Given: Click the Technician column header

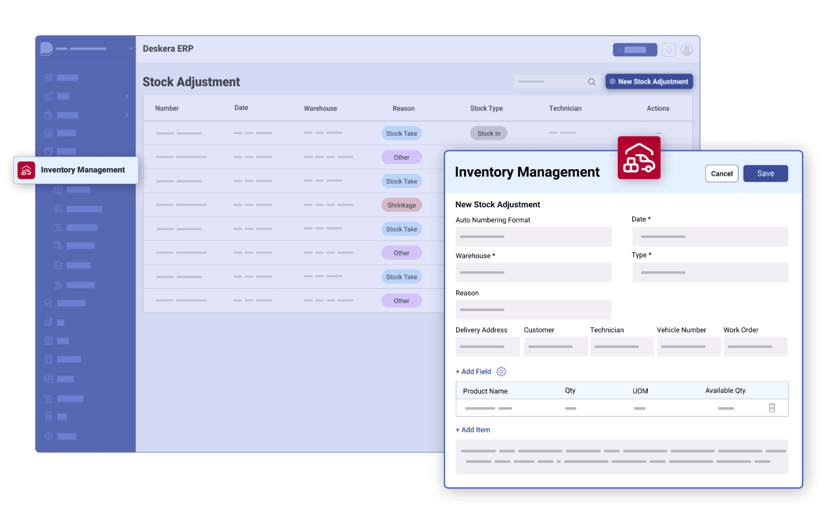Looking at the screenshot, I should (x=565, y=108).
